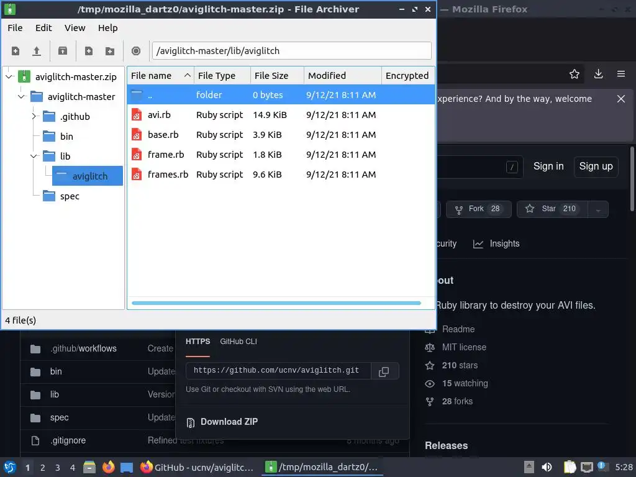Screen dimensions: 636x477
Task: Click the Extract archive toolbar icon
Action: click(x=63, y=51)
